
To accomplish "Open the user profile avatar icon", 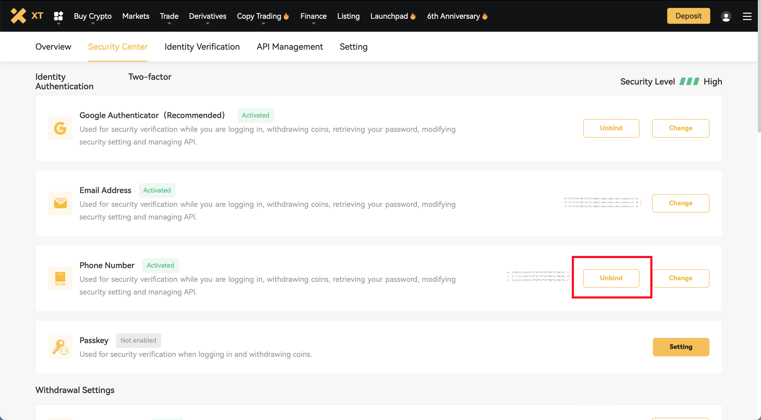I will coord(726,16).
